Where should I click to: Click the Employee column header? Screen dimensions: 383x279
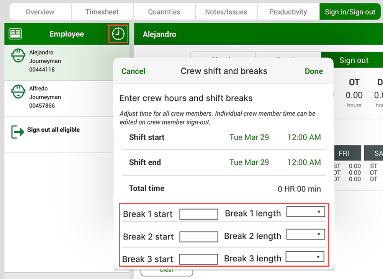coord(67,34)
